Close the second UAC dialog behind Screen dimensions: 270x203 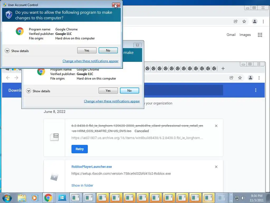[137, 45]
